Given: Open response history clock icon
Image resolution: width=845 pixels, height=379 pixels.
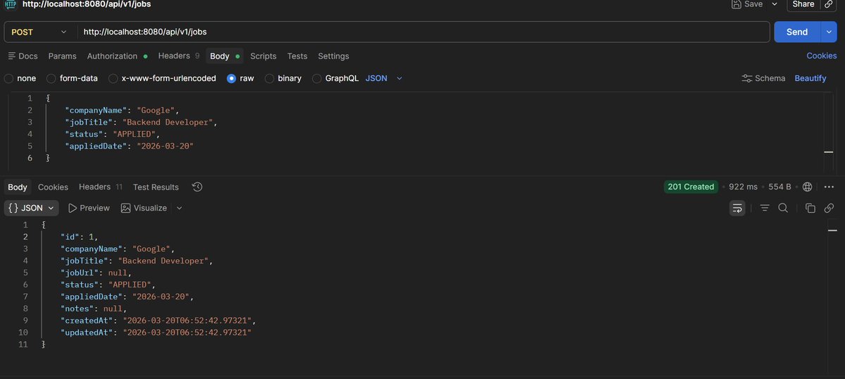Looking at the screenshot, I should click(197, 187).
